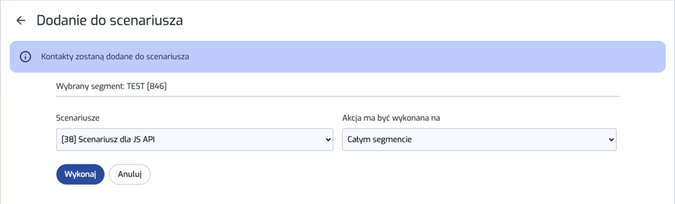Image resolution: width=675 pixels, height=204 pixels.
Task: Click the Wykonaj button
Action: [80, 174]
